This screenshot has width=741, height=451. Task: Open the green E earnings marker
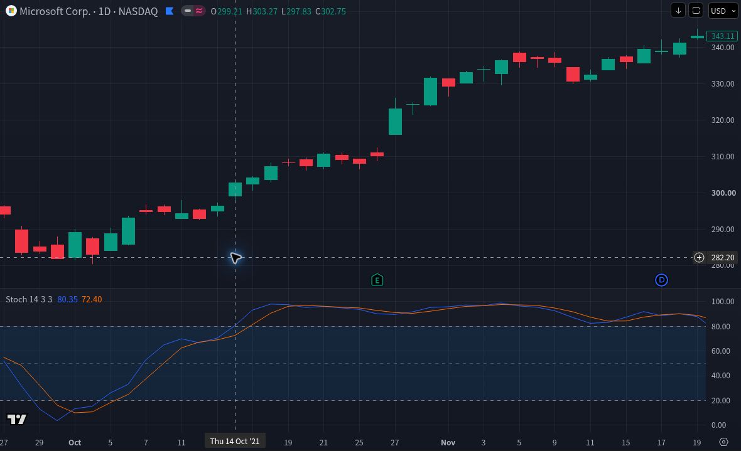coord(377,280)
